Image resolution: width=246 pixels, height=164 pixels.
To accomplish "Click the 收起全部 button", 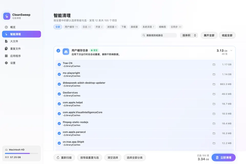I will (x=227, y=35).
